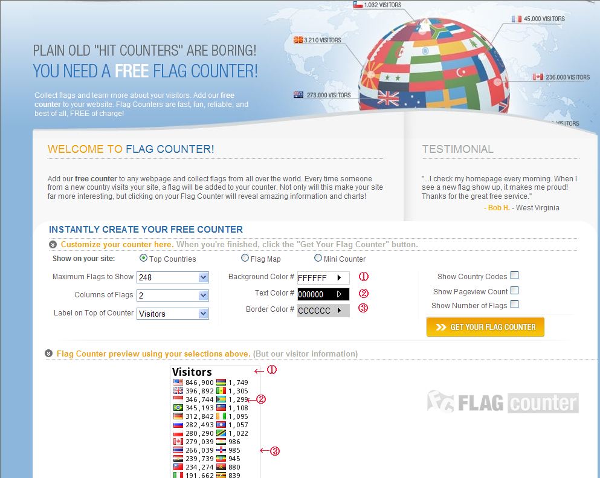Open the Columns of Flags dropdown
Viewport: 600px width, 478px height.
[173, 295]
